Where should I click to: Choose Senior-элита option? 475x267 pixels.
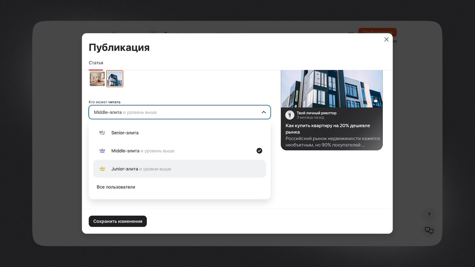coord(180,133)
